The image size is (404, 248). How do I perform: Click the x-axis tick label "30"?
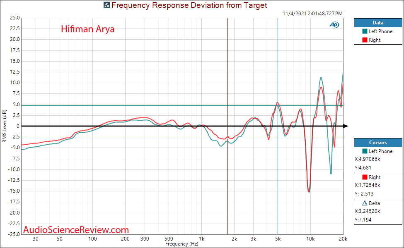[x=36, y=239]
